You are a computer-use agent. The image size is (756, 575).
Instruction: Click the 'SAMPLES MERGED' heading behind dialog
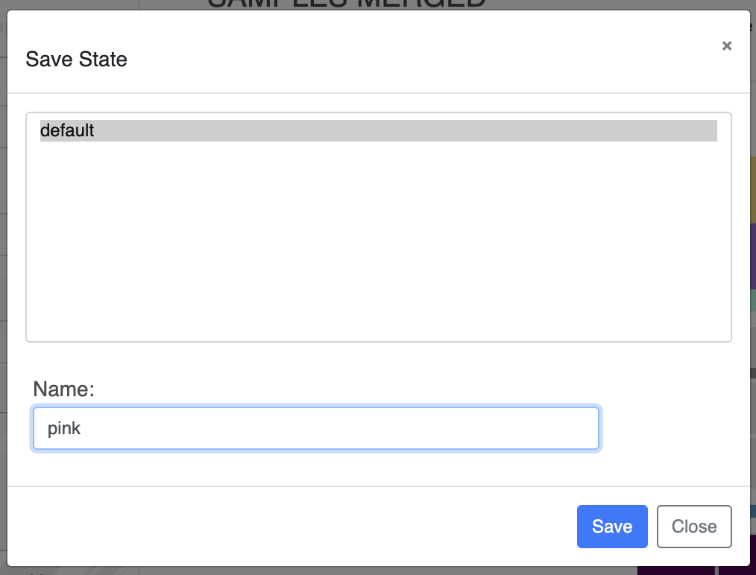[x=347, y=4]
